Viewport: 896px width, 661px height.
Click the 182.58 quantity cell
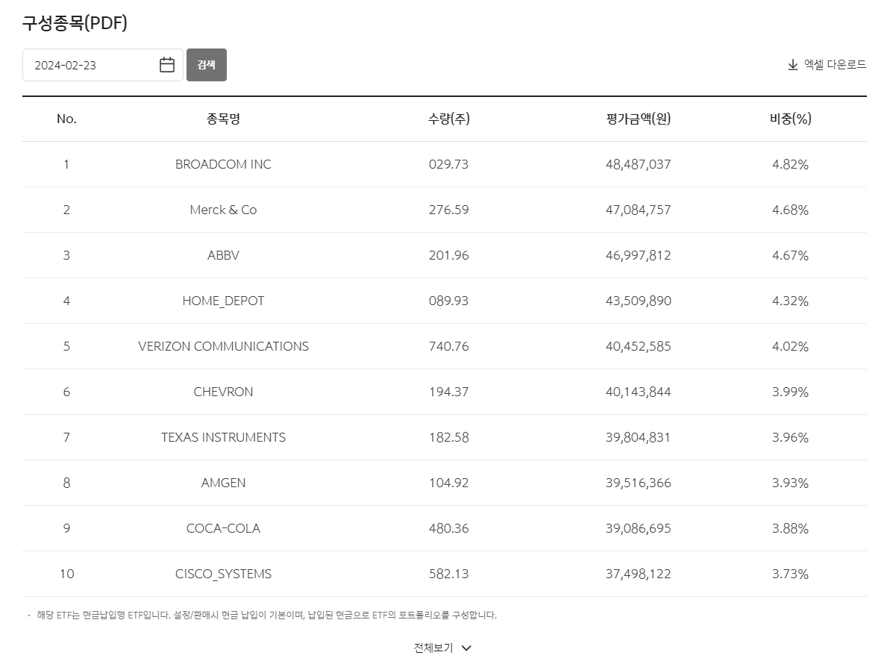coord(449,437)
